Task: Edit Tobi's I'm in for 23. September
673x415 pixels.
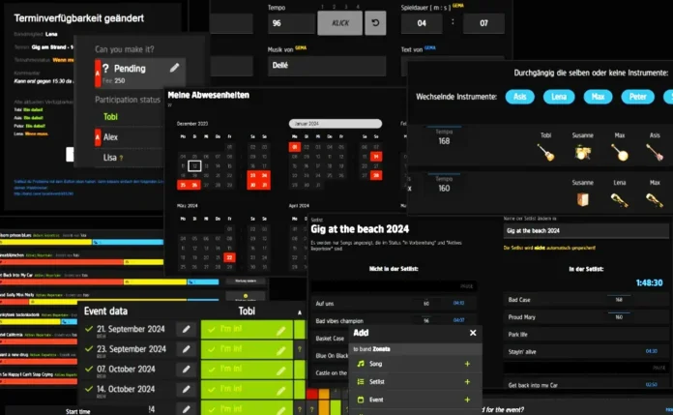Action: coord(280,350)
